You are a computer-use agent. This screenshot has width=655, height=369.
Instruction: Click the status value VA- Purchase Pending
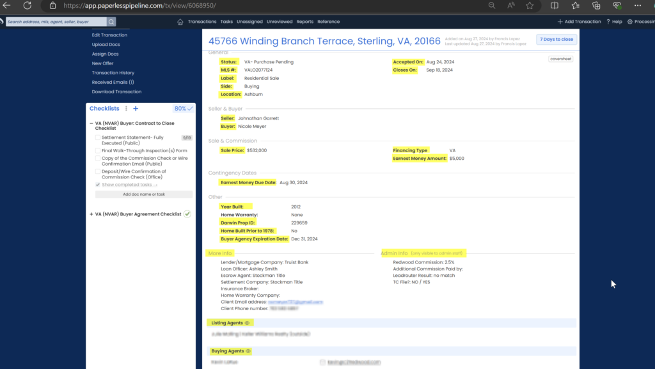tap(269, 62)
